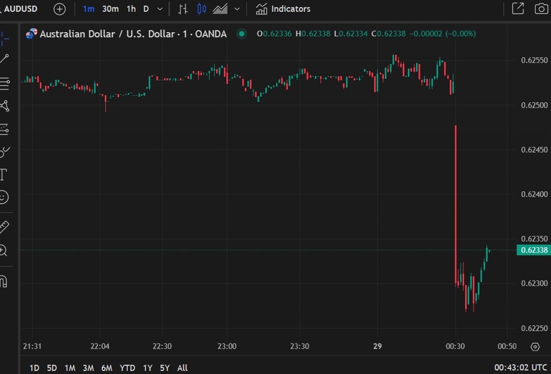Enable the area chart style
This screenshot has width=551, height=374.
pyautogui.click(x=219, y=8)
